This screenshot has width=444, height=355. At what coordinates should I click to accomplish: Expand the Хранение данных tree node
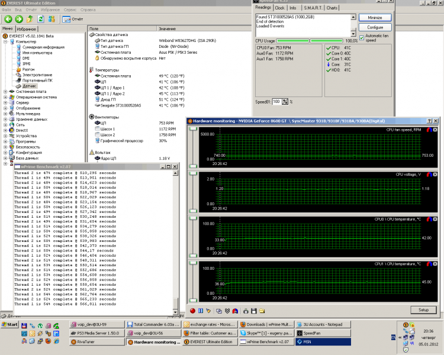pos(5,119)
